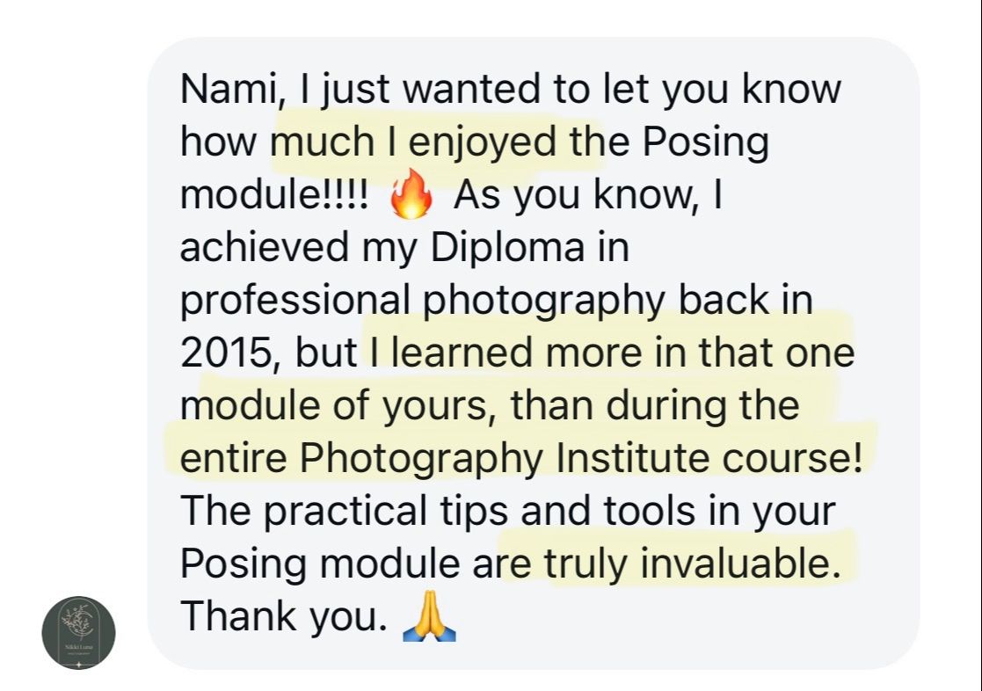Click the text 'professional photography back in'

[497, 301]
